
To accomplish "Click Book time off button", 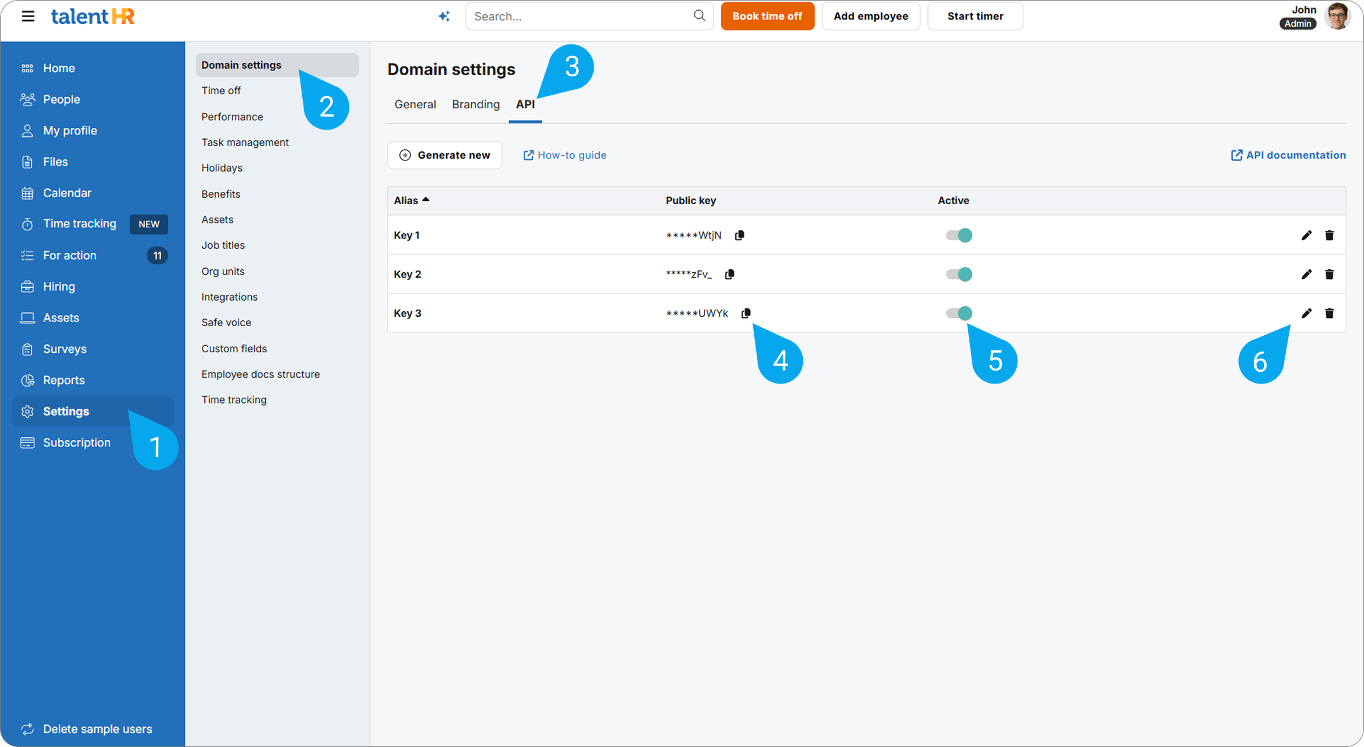I will [x=767, y=16].
